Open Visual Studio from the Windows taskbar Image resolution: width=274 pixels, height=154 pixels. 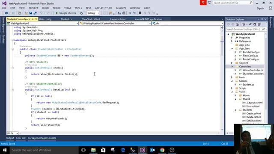click(143, 150)
